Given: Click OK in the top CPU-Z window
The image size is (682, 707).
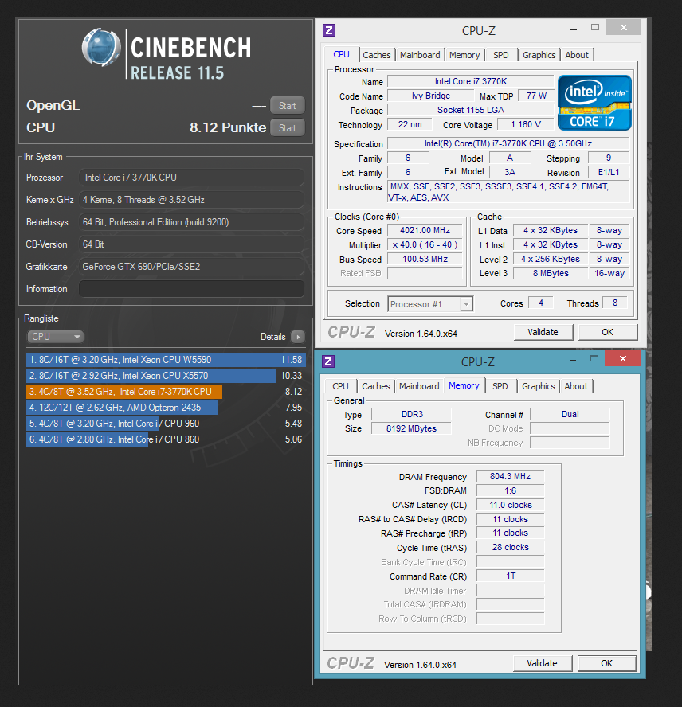Looking at the screenshot, I should [608, 332].
